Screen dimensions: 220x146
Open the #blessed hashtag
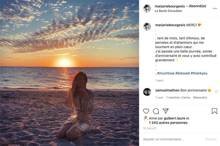click(x=183, y=73)
